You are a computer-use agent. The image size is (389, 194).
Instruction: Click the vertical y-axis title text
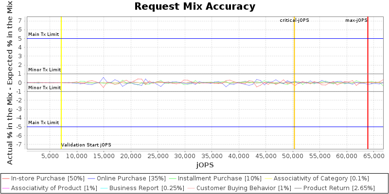point(10,82)
